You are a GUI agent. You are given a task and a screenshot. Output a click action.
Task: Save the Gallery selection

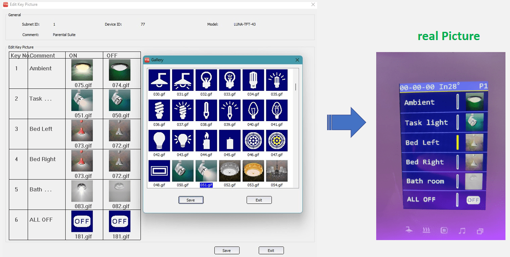[x=191, y=200]
